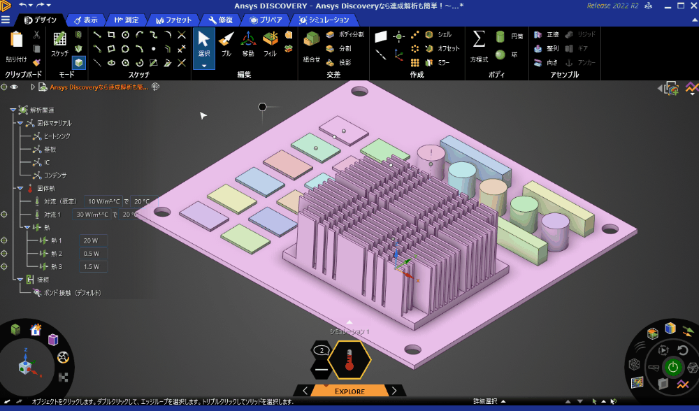The image size is (699, 411).
Task: Select the ボンド接触（デフォルト）tree item
Action: 67,293
